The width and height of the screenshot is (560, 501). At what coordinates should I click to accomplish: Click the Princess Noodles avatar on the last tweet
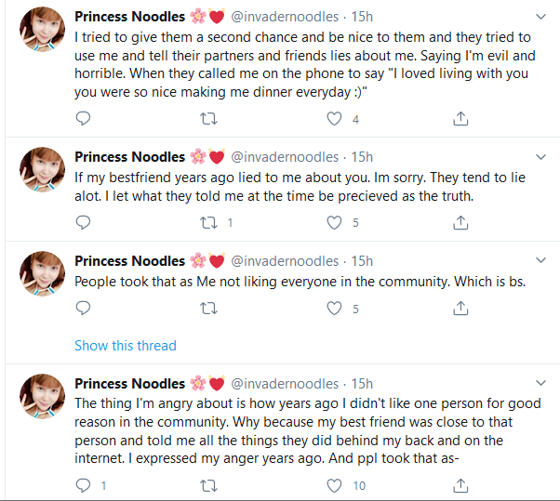[42, 397]
